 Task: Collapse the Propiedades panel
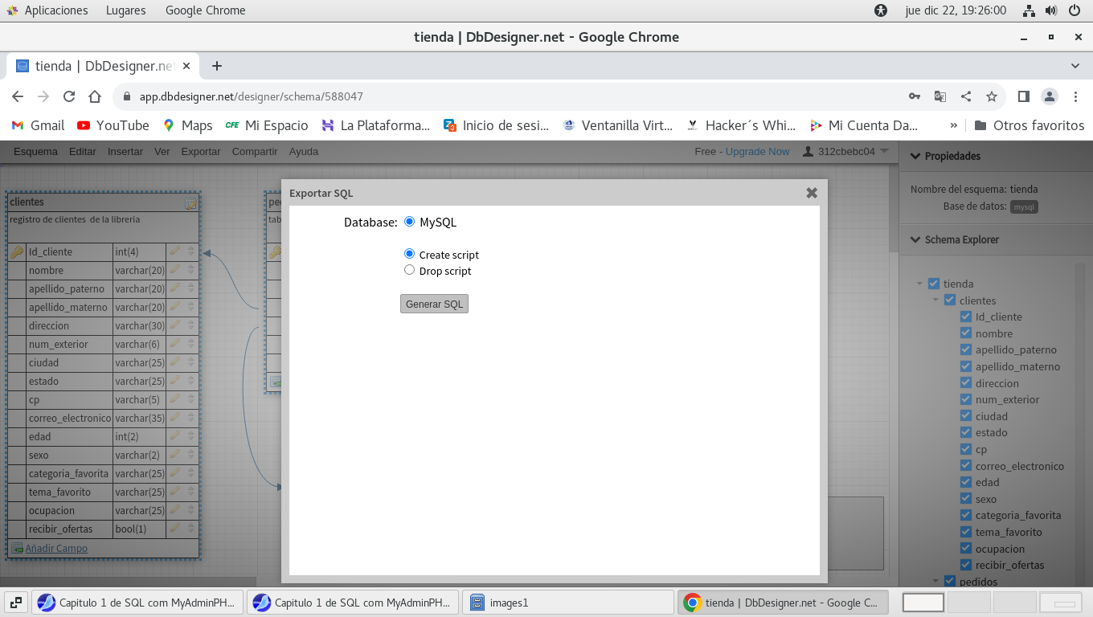pyautogui.click(x=915, y=156)
